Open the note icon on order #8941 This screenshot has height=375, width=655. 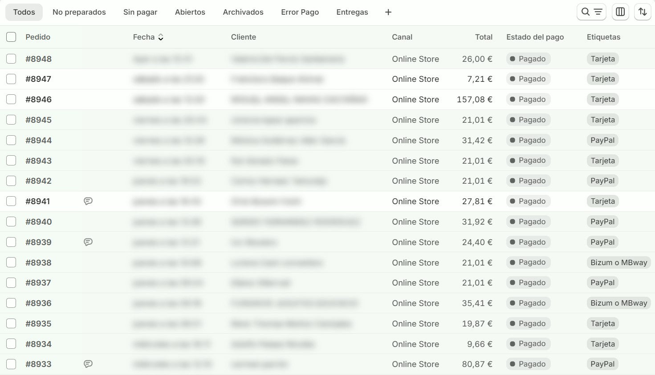(x=88, y=202)
